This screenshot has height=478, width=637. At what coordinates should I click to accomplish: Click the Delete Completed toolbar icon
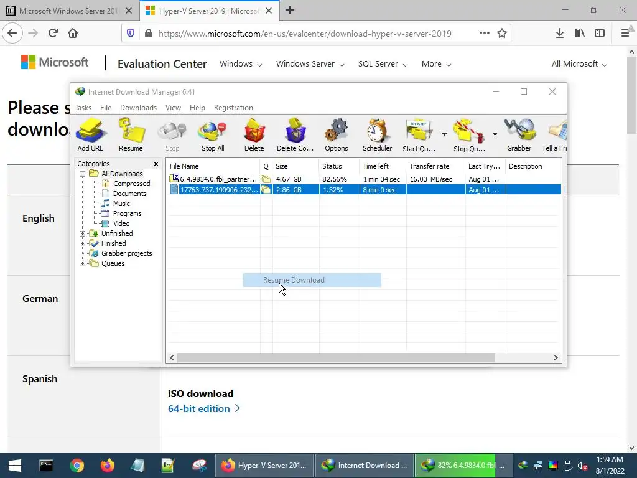coord(295,135)
